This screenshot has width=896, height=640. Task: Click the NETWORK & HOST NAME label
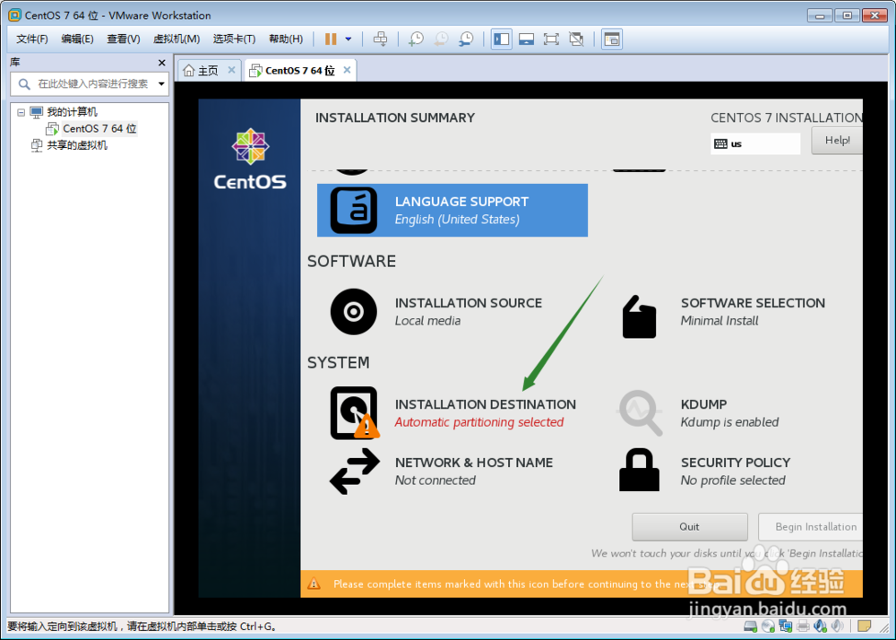(474, 463)
